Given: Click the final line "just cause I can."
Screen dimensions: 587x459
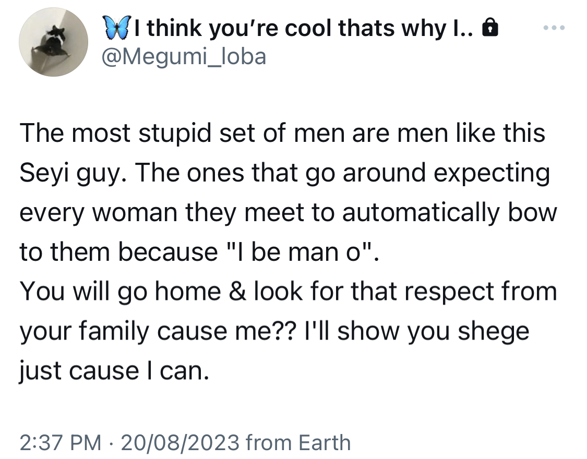Looking at the screenshot, I should tap(114, 371).
